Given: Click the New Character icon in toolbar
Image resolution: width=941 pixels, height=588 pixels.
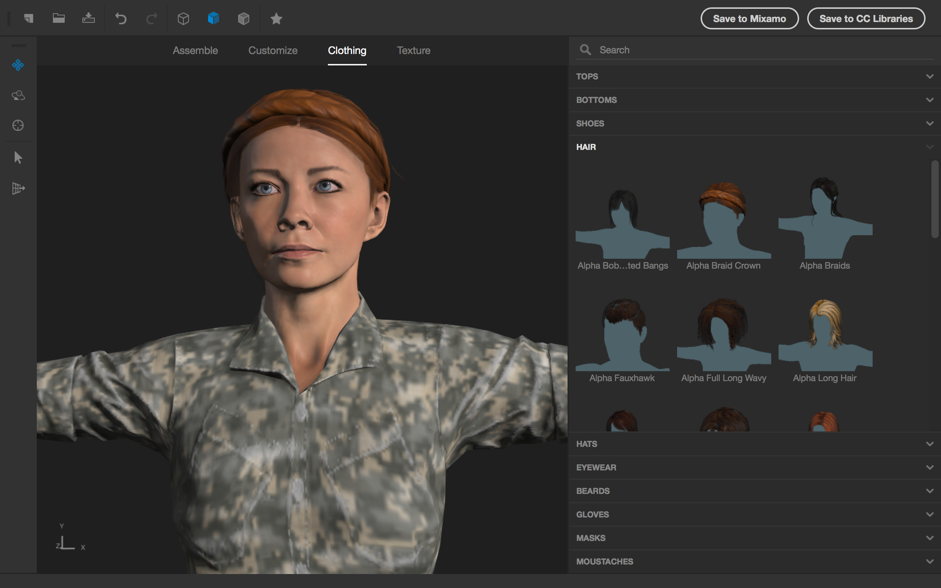Looking at the screenshot, I should click(x=28, y=18).
